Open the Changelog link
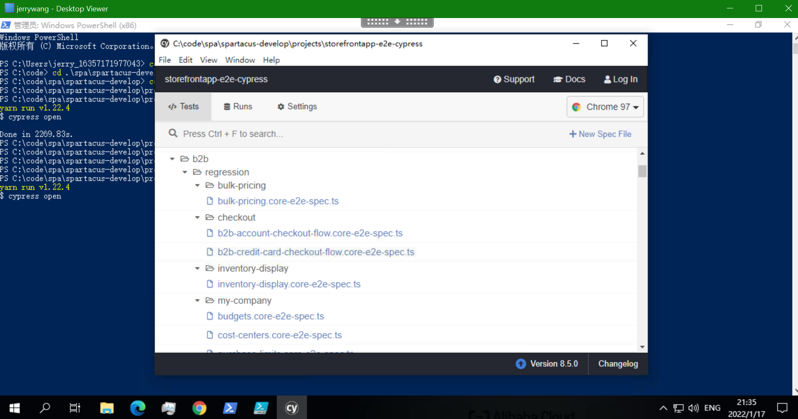Viewport: 798px width, 419px height. pyautogui.click(x=618, y=364)
